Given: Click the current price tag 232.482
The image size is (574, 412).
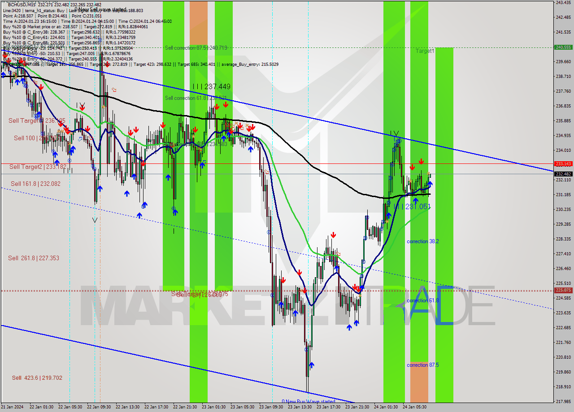Looking at the screenshot, I should click(x=563, y=174).
